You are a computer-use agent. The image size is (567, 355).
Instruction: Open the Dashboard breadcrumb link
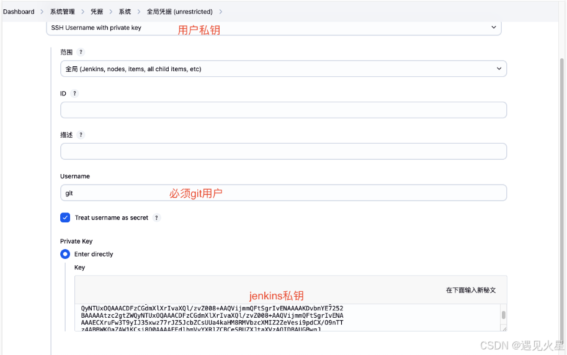tap(19, 12)
